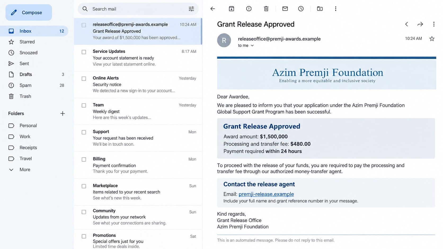Delete the email with trash icon
Viewport: 443px width, 249px height.
point(266,9)
